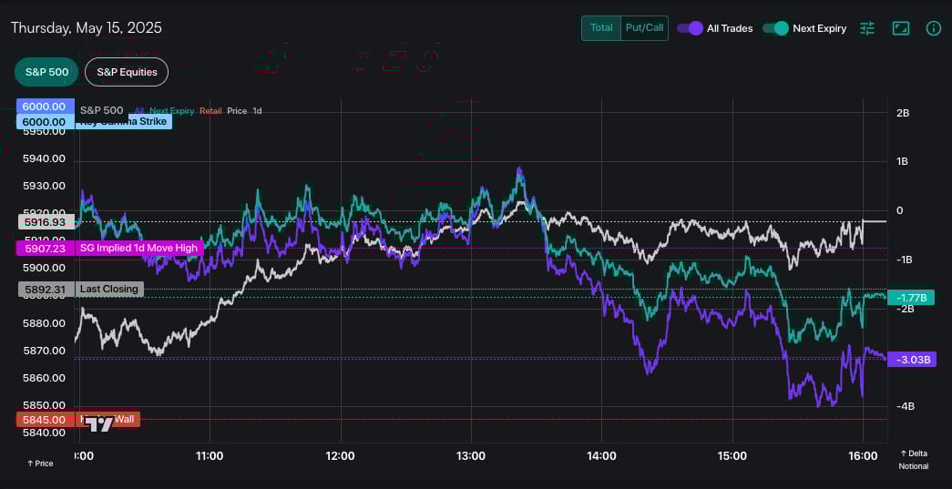The width and height of the screenshot is (952, 489).
Task: Click the 5880.00 price axis label
Action: coord(44,323)
